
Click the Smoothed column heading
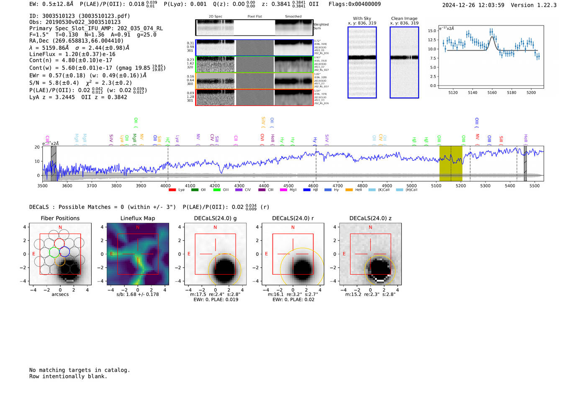tap(293, 16)
